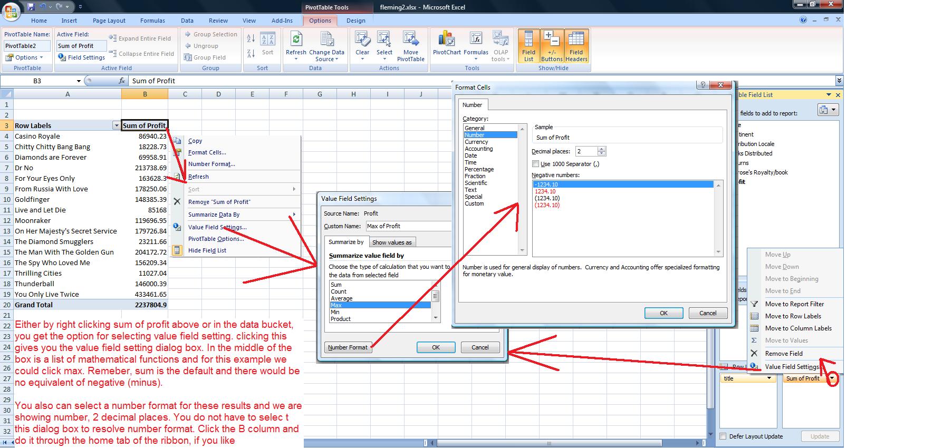943x448 pixels.
Task: Click Collapse Entire Field
Action: click(141, 54)
